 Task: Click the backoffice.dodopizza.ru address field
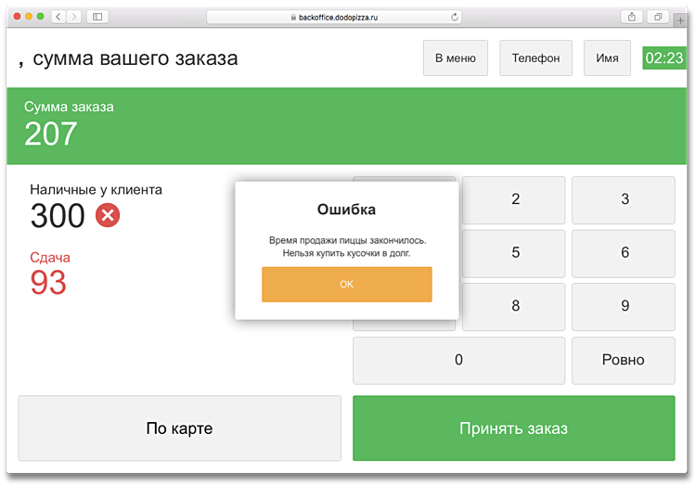pyautogui.click(x=334, y=17)
